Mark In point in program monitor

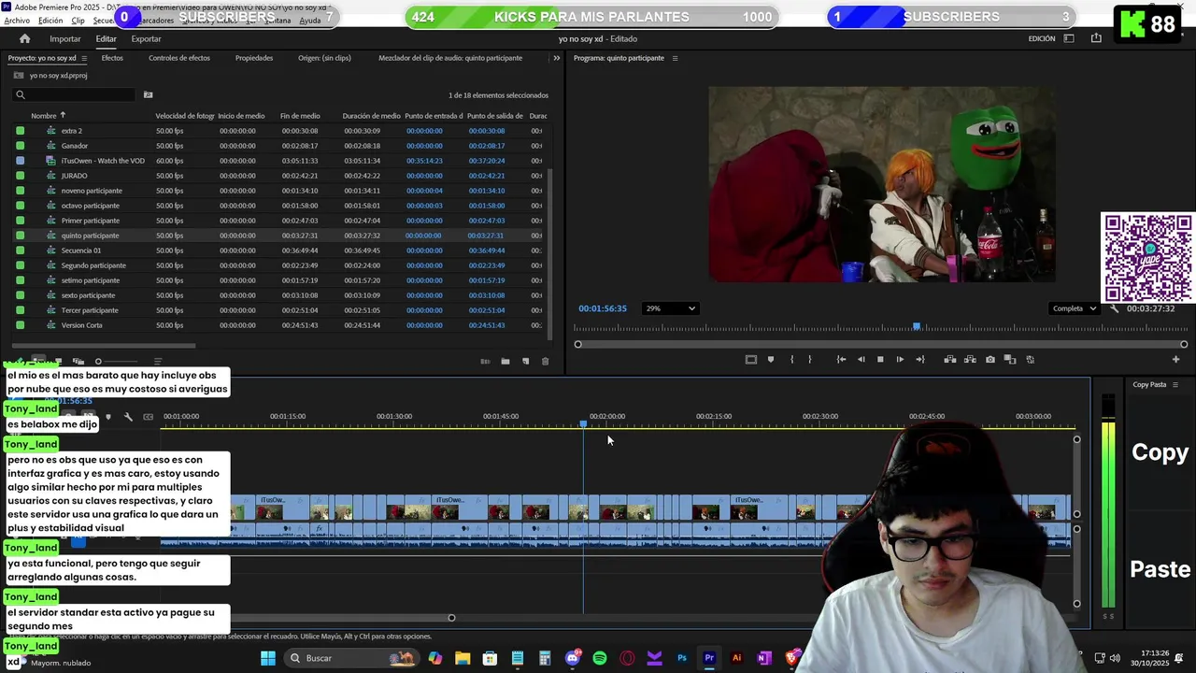791,360
